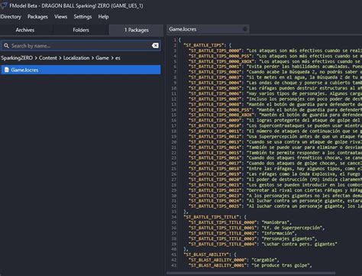Go to Content in the breadcrumb path
This screenshot has width=362, height=276.
pos(48,58)
